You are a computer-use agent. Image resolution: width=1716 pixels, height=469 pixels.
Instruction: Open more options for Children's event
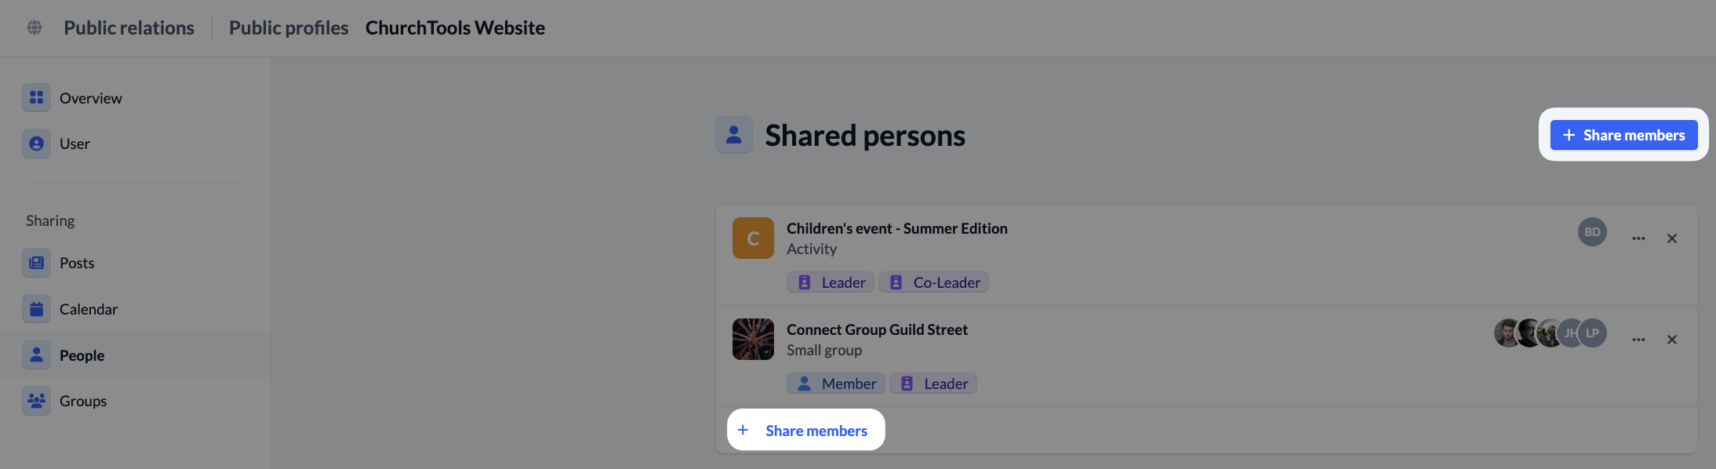click(x=1638, y=238)
